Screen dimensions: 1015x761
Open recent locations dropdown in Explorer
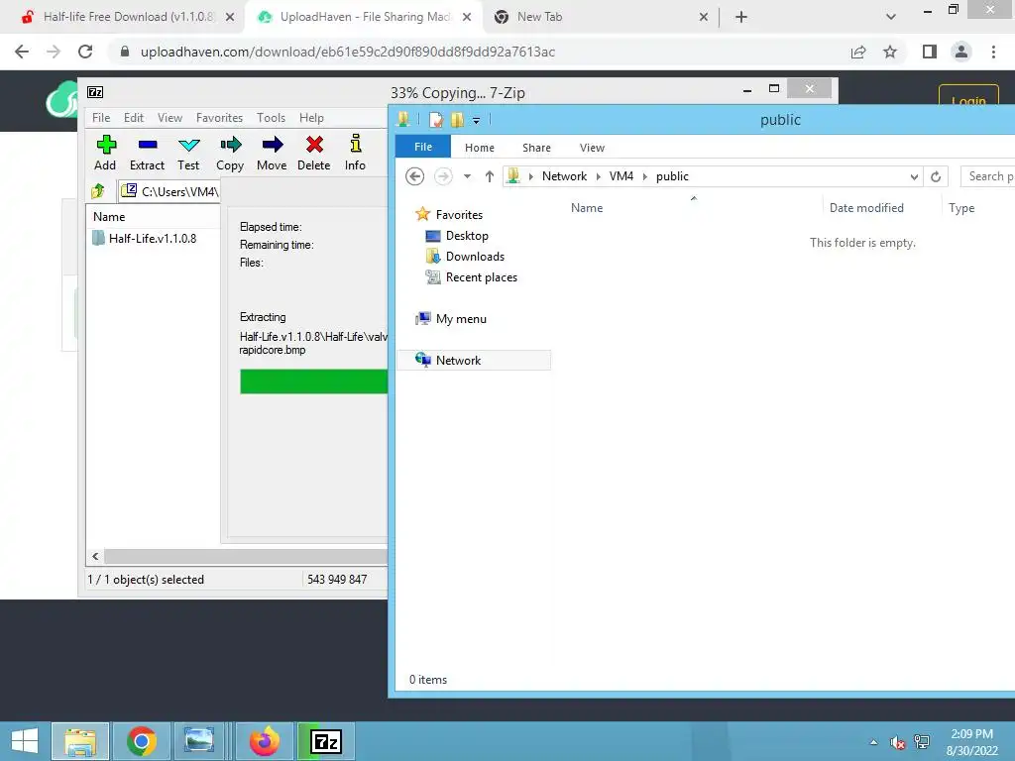coord(467,176)
